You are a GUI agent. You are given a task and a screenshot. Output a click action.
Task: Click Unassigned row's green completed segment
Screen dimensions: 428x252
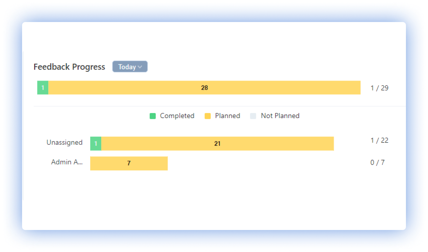tap(96, 144)
